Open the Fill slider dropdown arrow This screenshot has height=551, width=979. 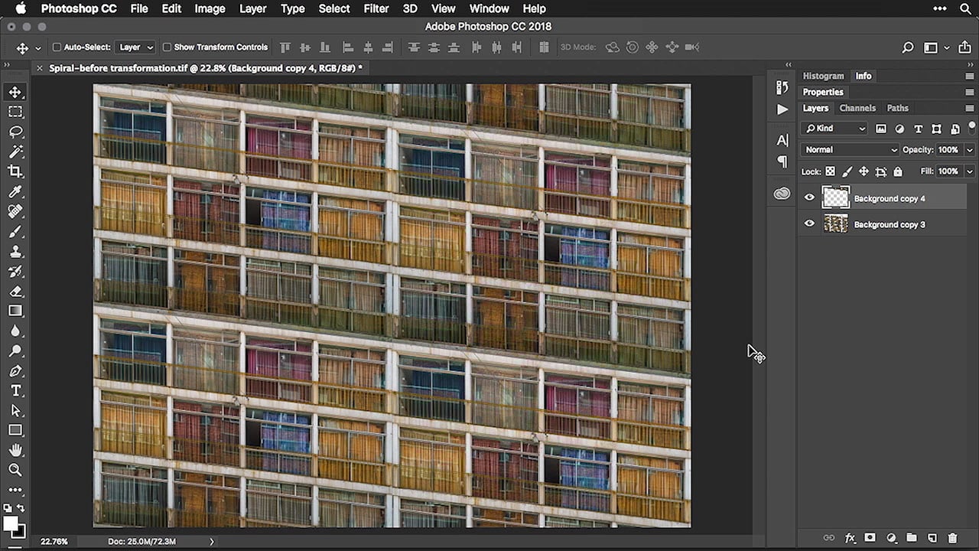click(x=970, y=171)
